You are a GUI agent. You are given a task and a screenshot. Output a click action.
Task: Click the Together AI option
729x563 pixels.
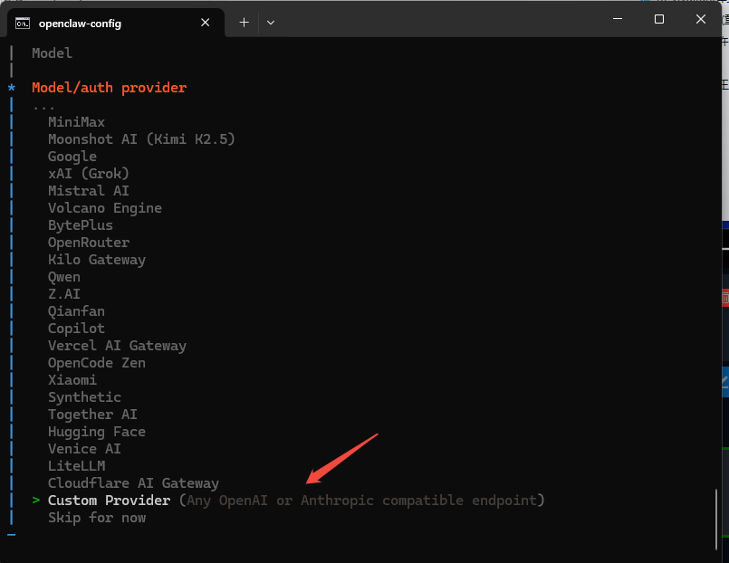point(92,415)
